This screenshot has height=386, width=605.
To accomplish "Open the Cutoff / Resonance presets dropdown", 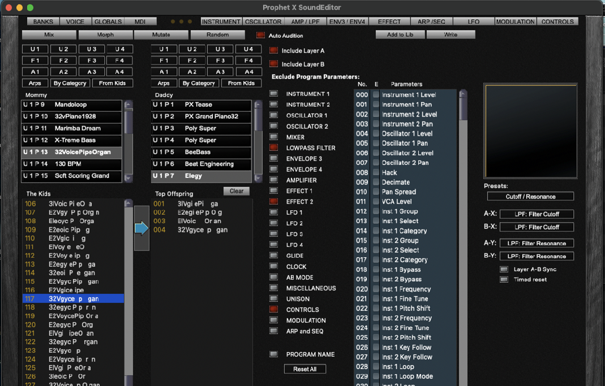I will click(x=530, y=197).
